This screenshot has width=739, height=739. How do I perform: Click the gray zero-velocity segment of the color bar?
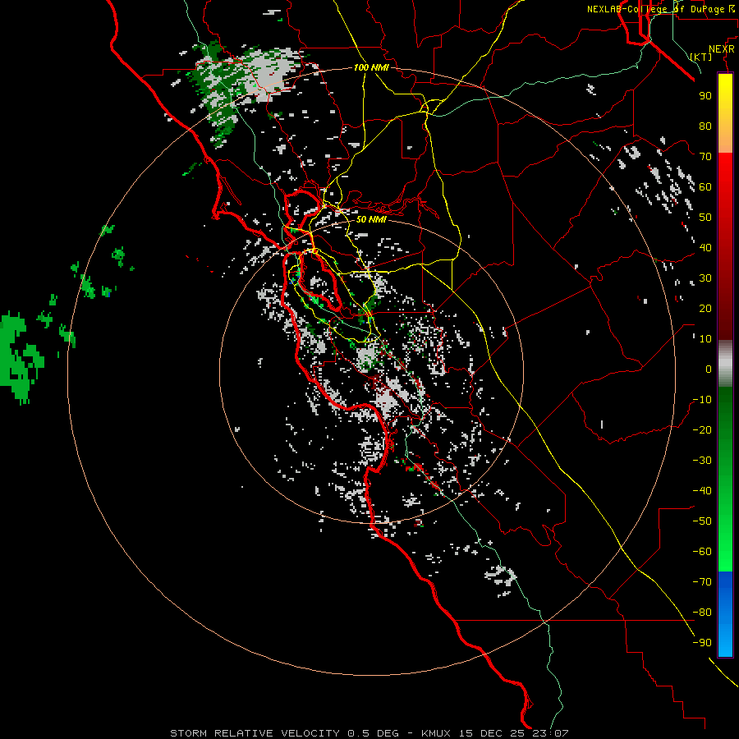click(x=725, y=364)
